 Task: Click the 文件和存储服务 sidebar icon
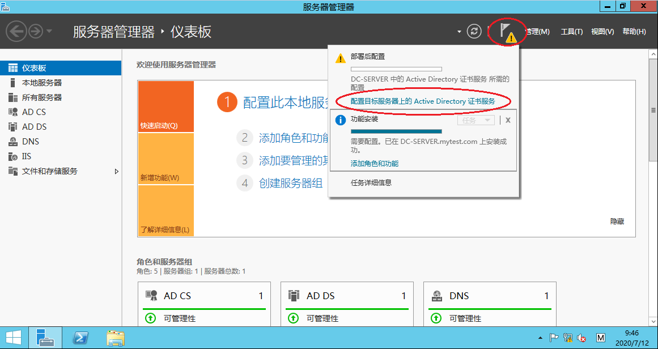point(13,171)
